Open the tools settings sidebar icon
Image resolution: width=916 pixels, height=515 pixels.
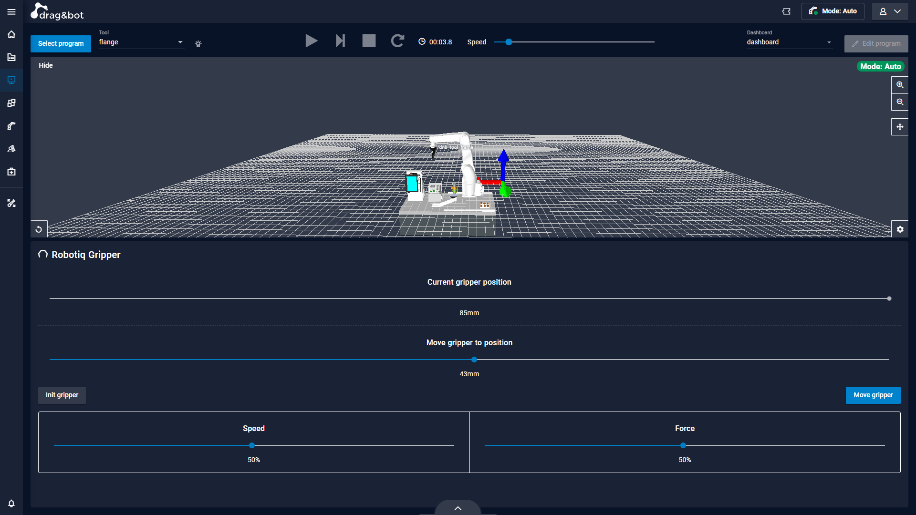coord(11,203)
